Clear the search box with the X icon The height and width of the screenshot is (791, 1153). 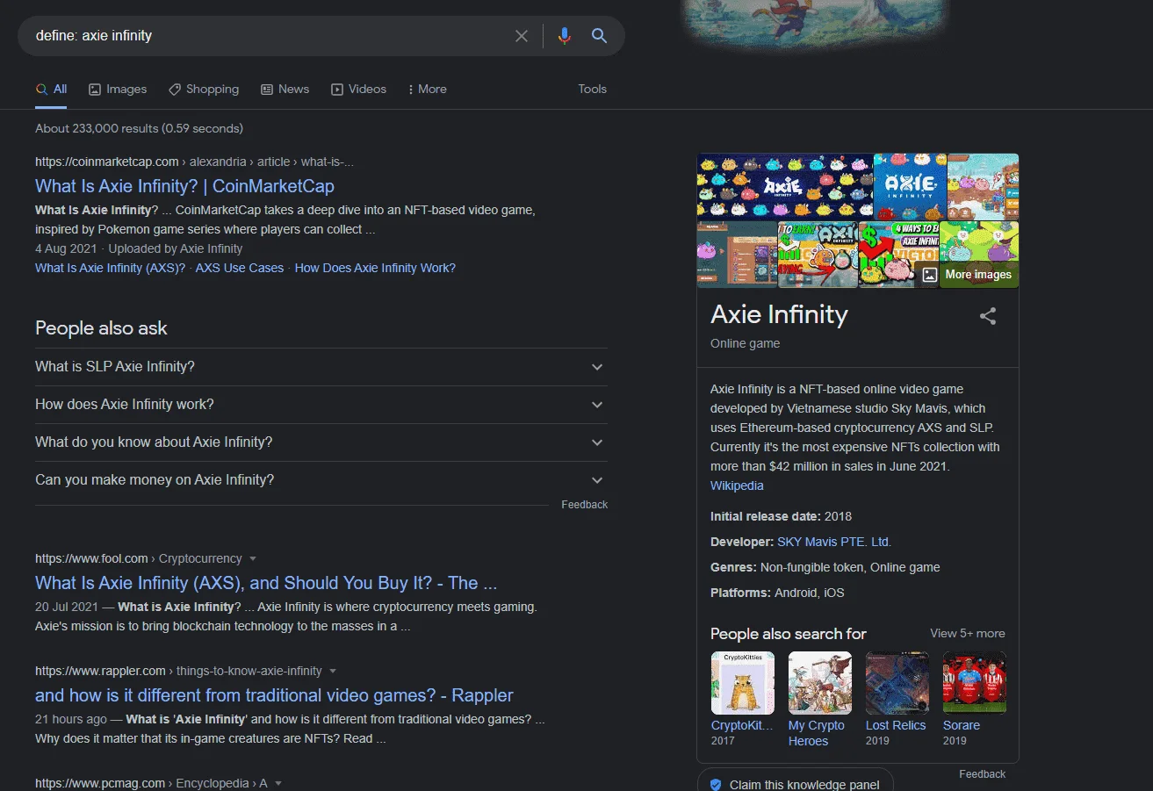pyautogui.click(x=522, y=36)
